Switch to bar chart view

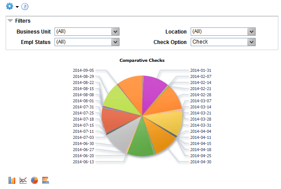click(x=12, y=180)
